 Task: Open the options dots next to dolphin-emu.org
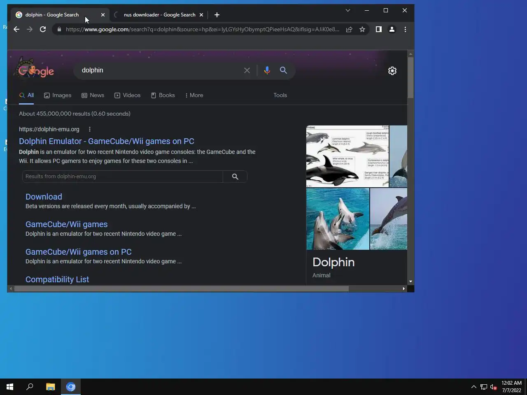tap(90, 129)
